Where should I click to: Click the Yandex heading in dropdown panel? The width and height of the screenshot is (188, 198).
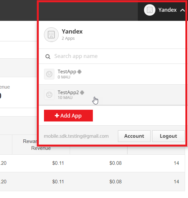[72, 32]
